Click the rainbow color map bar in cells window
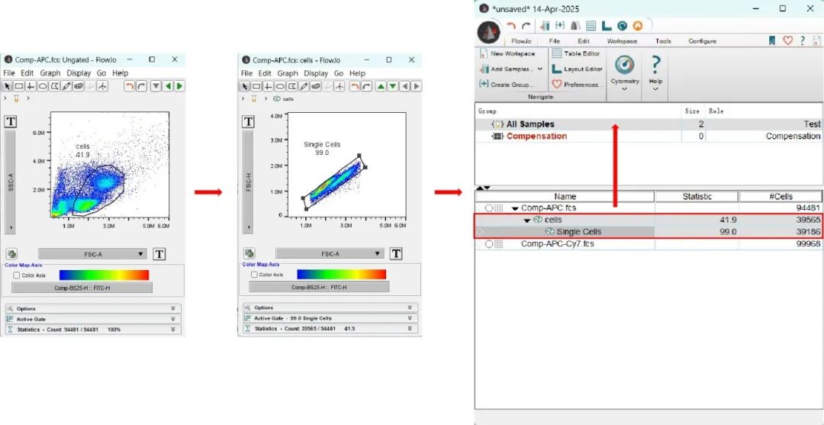This screenshot has height=425, width=824. pyautogui.click(x=341, y=275)
